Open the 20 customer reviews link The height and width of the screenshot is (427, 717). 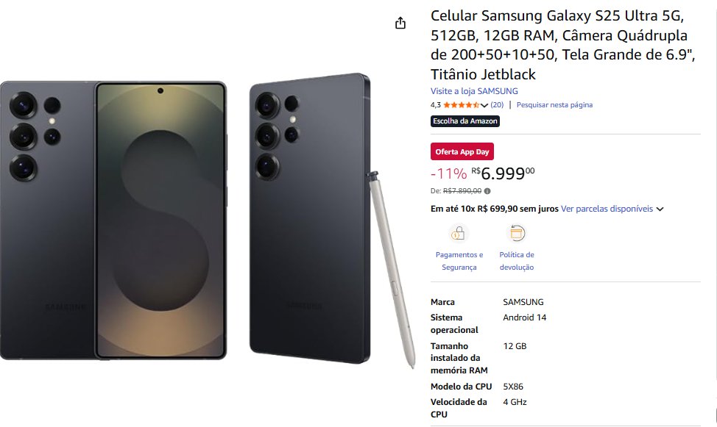497,105
